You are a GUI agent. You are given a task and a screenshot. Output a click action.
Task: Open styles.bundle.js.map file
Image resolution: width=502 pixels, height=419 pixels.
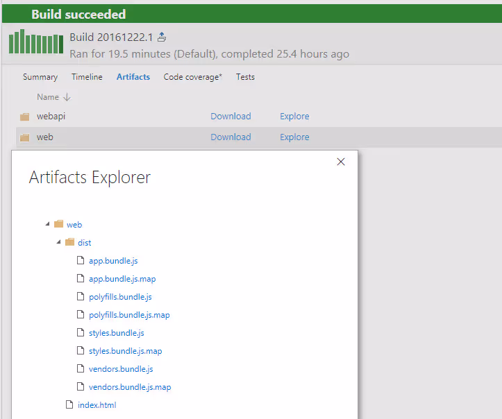tap(126, 351)
